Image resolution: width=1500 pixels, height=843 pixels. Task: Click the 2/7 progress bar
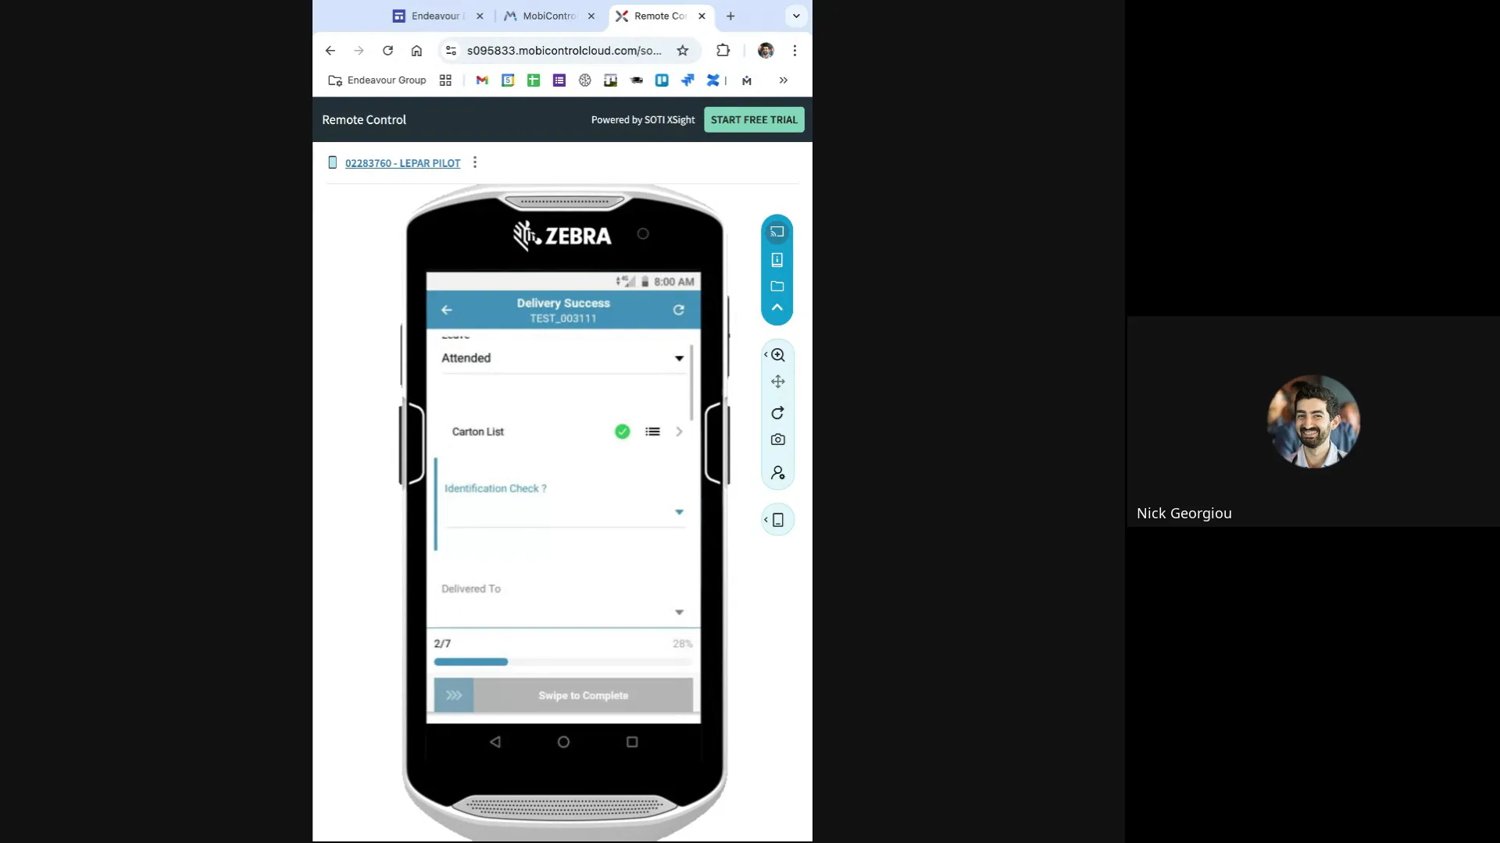562,662
